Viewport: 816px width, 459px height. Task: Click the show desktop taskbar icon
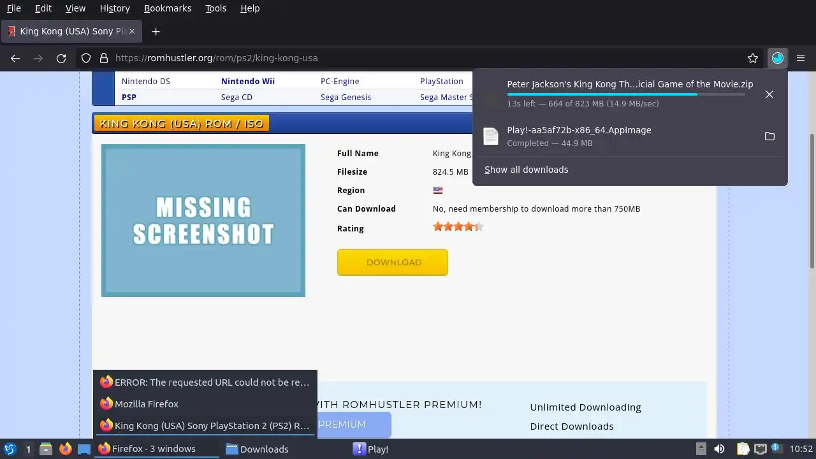click(84, 449)
